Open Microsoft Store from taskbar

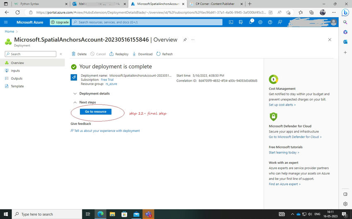(124, 214)
